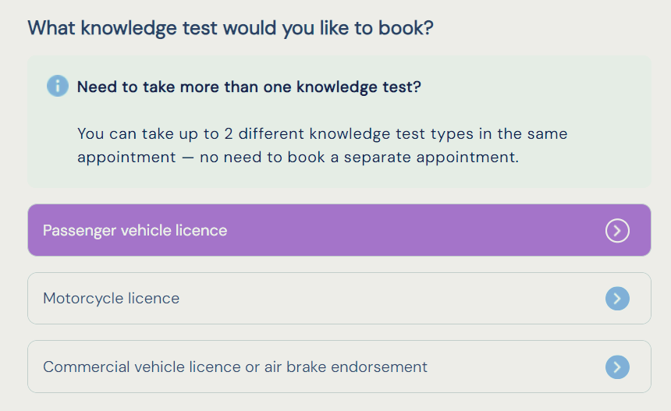Image resolution: width=671 pixels, height=411 pixels.
Task: Click "Need to take more than one knowledge test?"
Action: (x=249, y=87)
